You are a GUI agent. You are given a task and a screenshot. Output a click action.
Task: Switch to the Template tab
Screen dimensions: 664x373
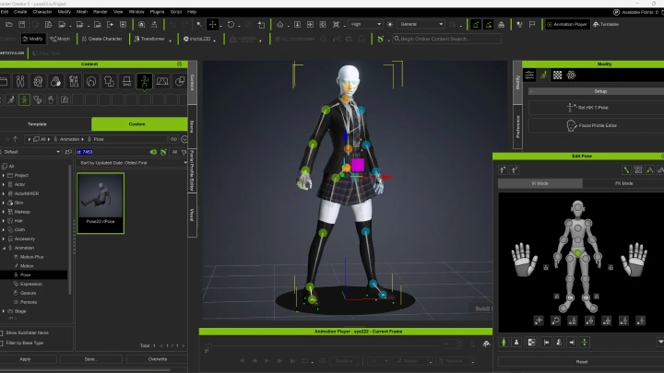pyautogui.click(x=37, y=124)
